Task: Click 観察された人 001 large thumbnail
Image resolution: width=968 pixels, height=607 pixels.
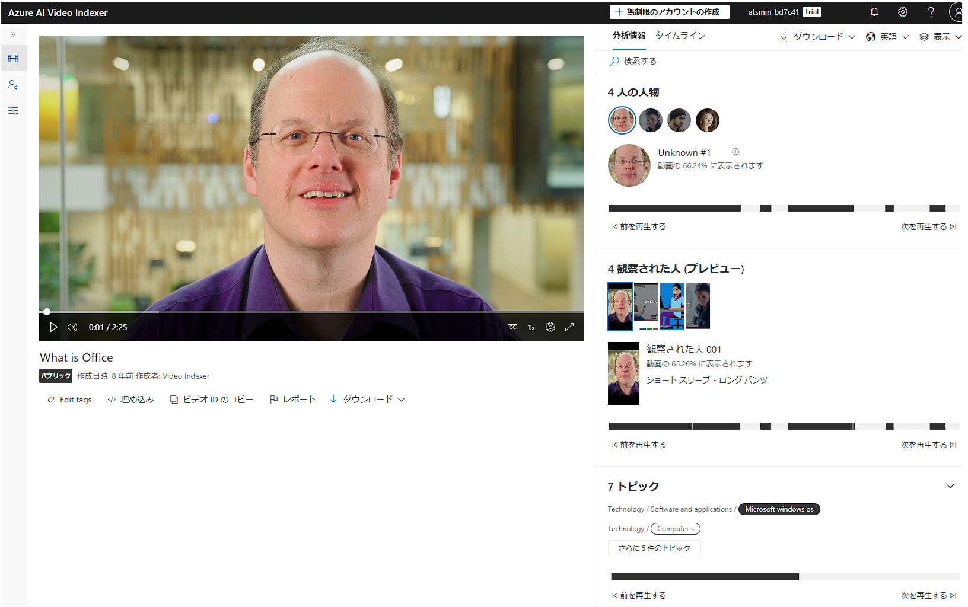Action: (623, 373)
